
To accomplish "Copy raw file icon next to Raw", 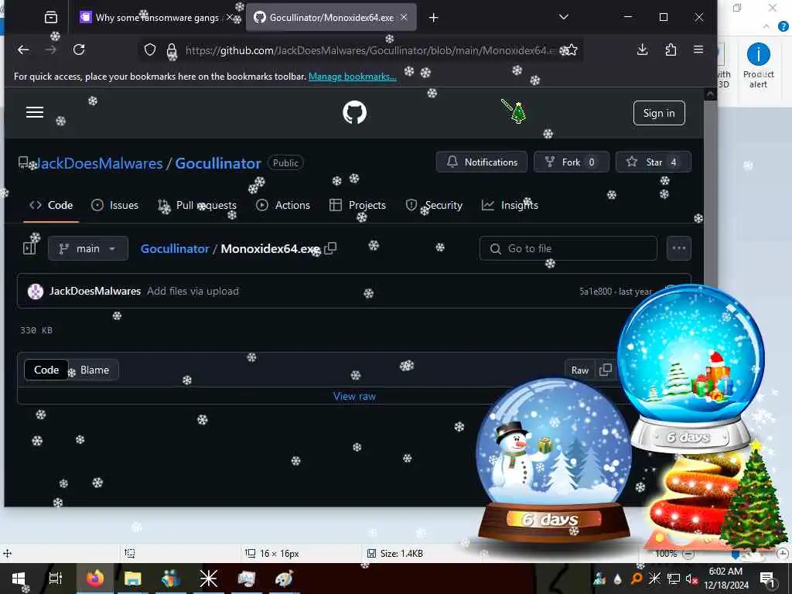I will [605, 370].
